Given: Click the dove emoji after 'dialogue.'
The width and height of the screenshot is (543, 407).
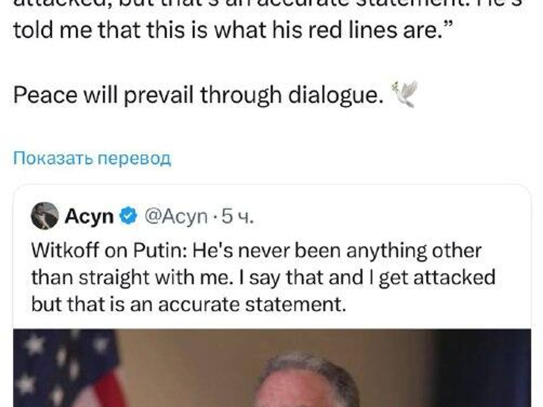Looking at the screenshot, I should pyautogui.click(x=404, y=95).
